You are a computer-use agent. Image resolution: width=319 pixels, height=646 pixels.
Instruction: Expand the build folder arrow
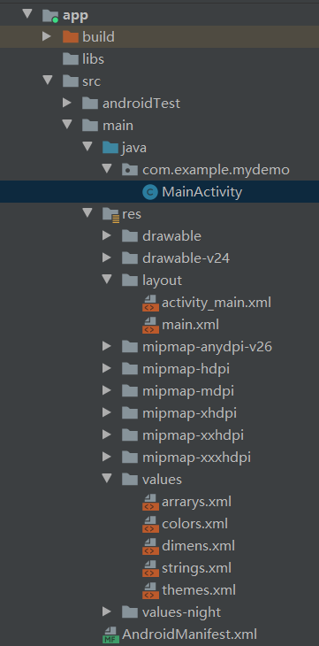tap(47, 36)
